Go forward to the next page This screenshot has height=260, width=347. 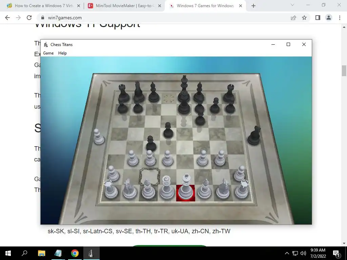pyautogui.click(x=18, y=18)
